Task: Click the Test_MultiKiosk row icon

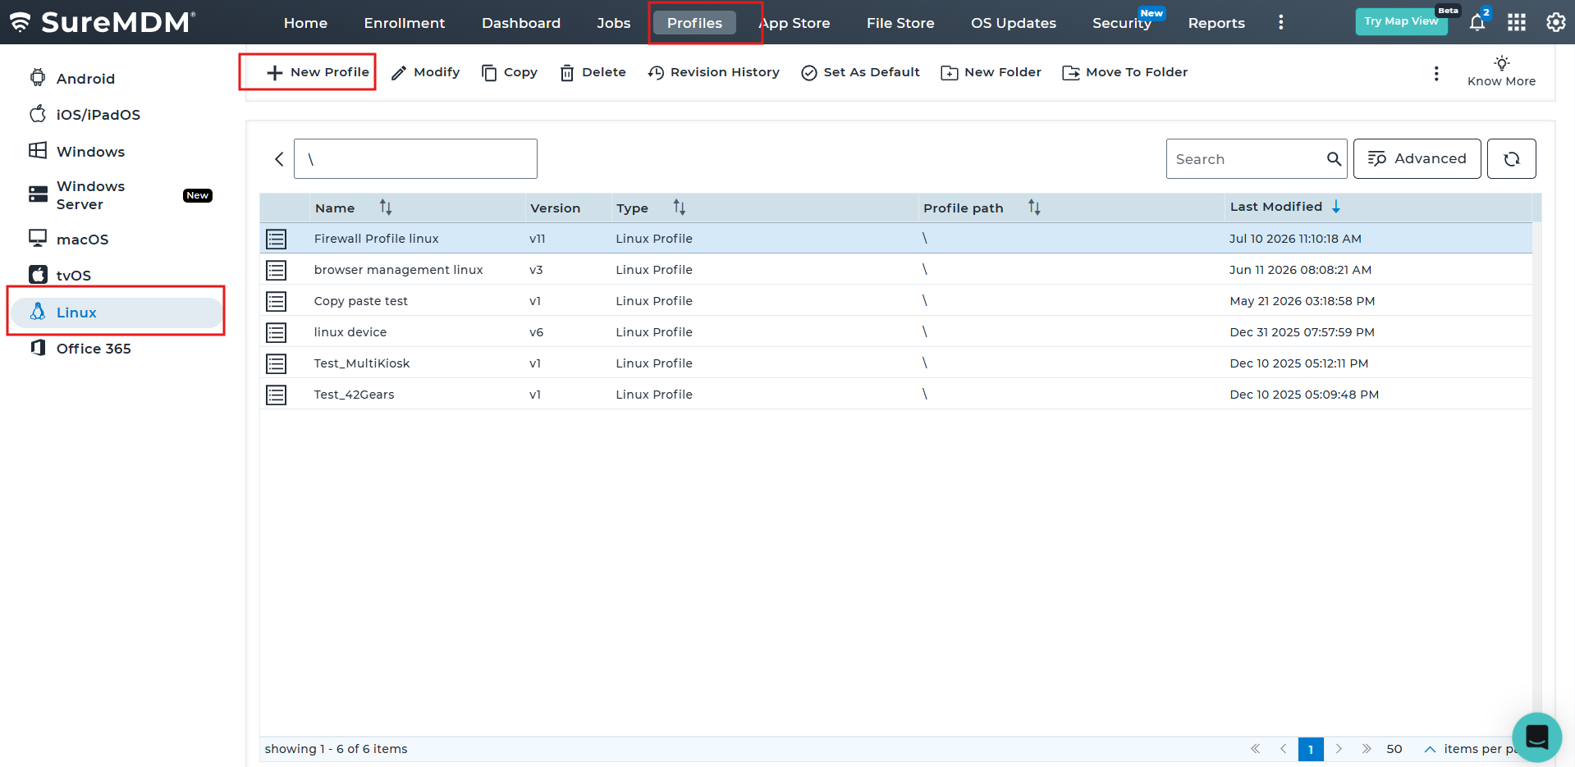Action: click(277, 363)
